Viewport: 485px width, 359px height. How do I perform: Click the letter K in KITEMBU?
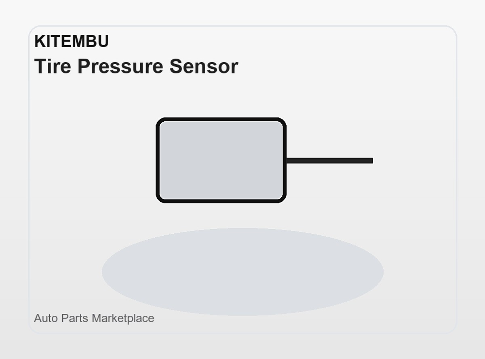[39, 41]
